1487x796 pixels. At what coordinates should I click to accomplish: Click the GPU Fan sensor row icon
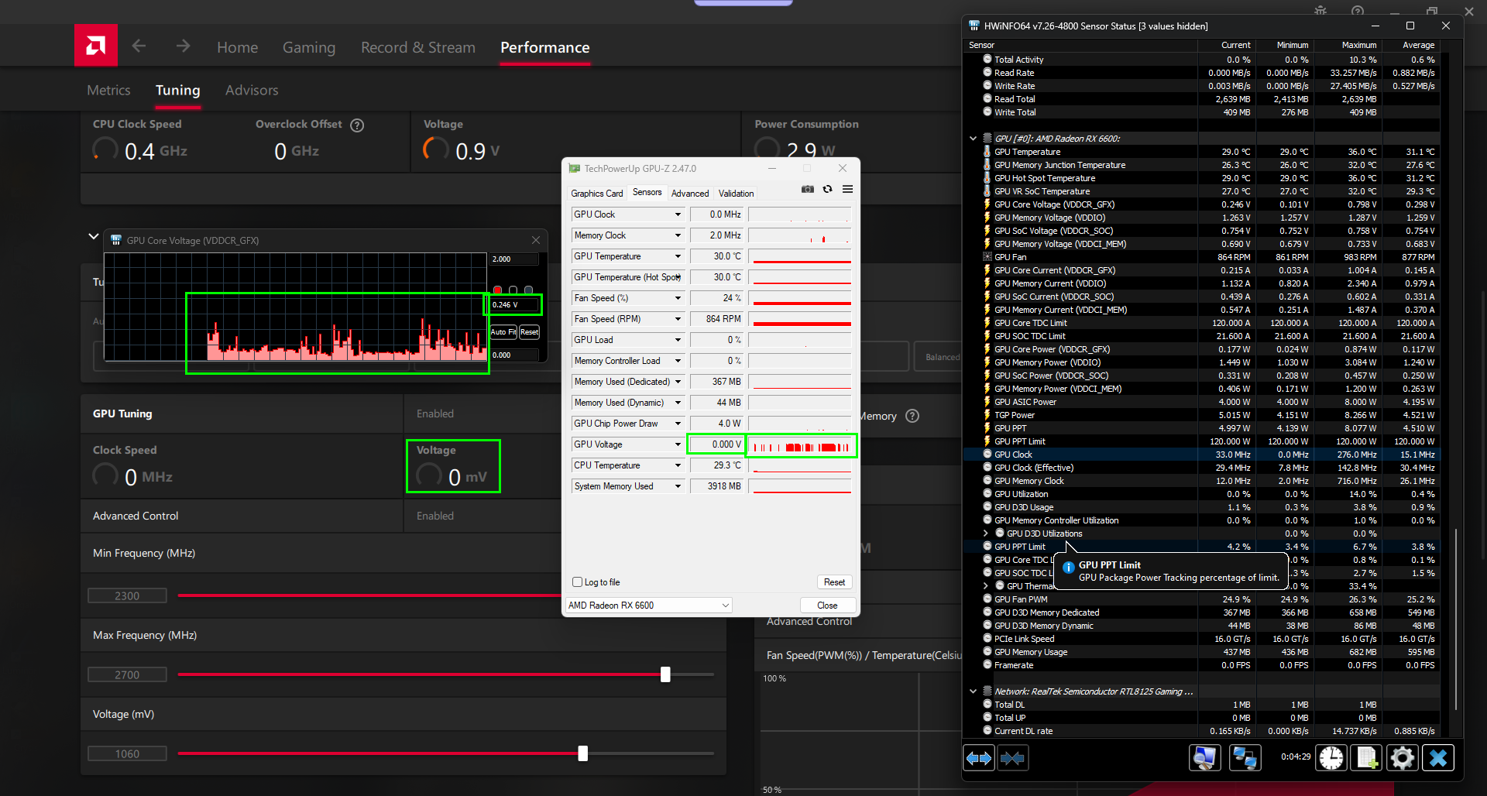pos(987,257)
